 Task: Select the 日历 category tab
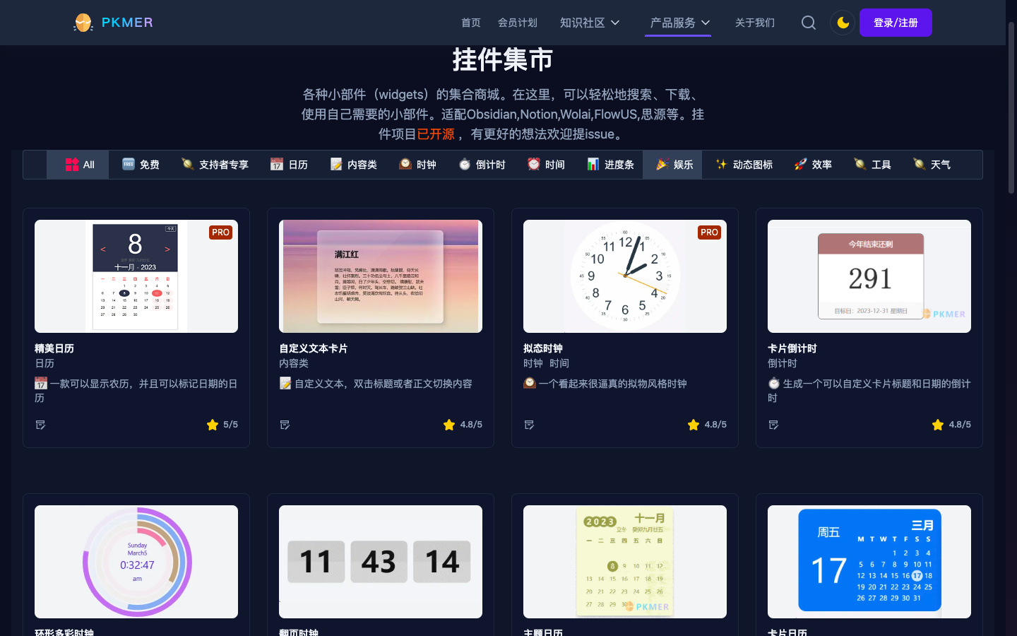pos(289,165)
